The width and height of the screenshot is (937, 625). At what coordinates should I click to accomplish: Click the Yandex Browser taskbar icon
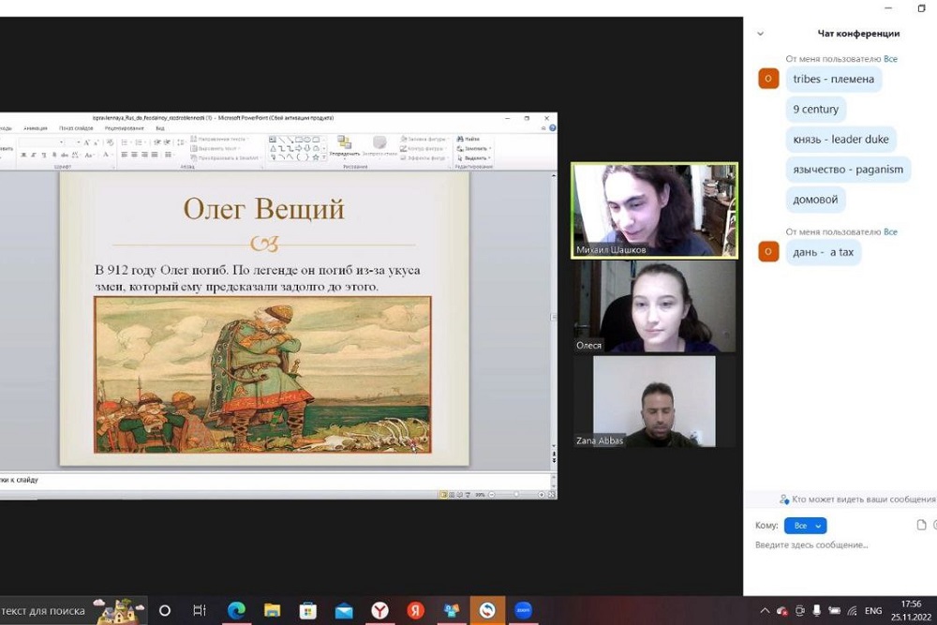(379, 611)
